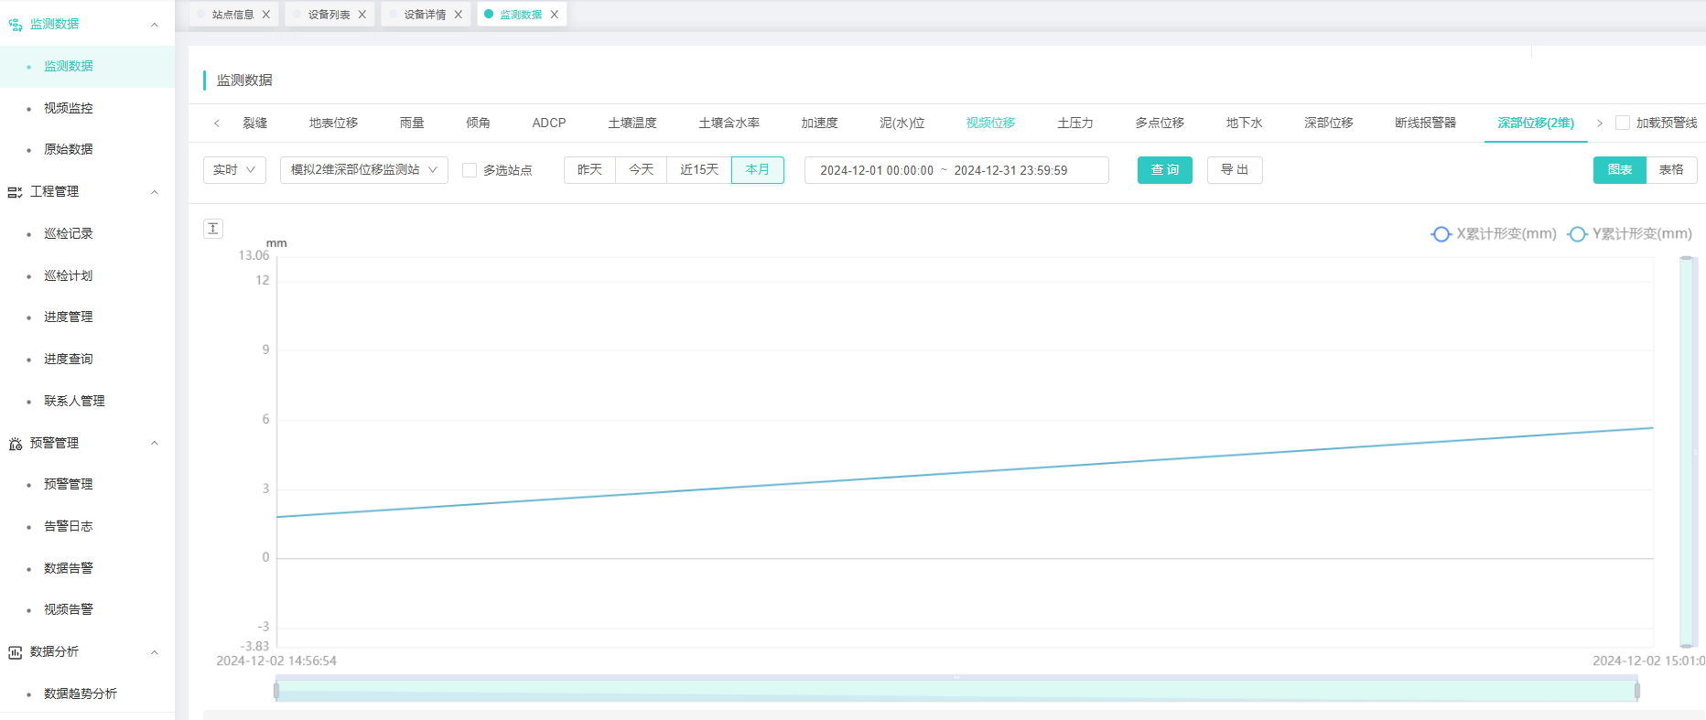Screen dimensions: 1706x720
Task: Click the 预警管理 alarm icon in sidebar
Action: [x=15, y=444]
